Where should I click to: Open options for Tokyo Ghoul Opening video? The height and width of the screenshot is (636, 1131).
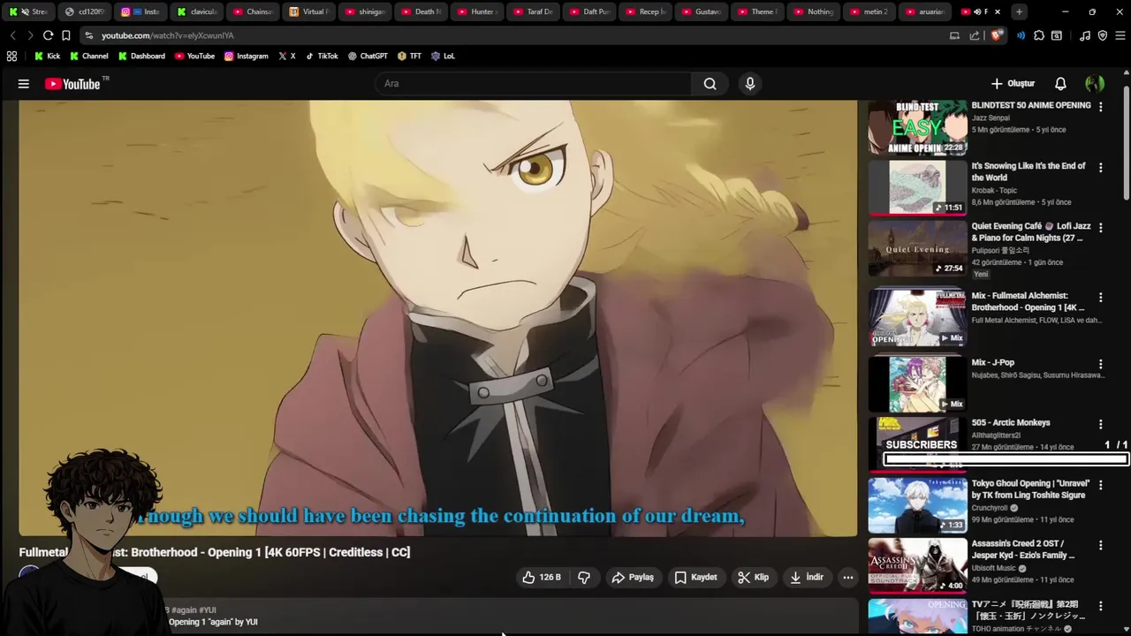1100,485
